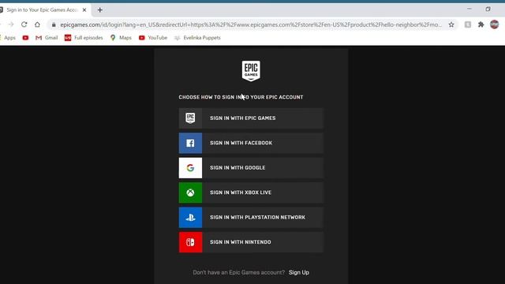Click the site lock security icon
Viewport: 505px width, 284px height.
(54, 24)
